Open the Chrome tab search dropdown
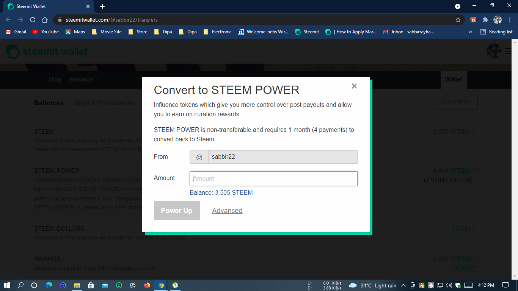Viewport: 518px width, 291px height. click(458, 6)
